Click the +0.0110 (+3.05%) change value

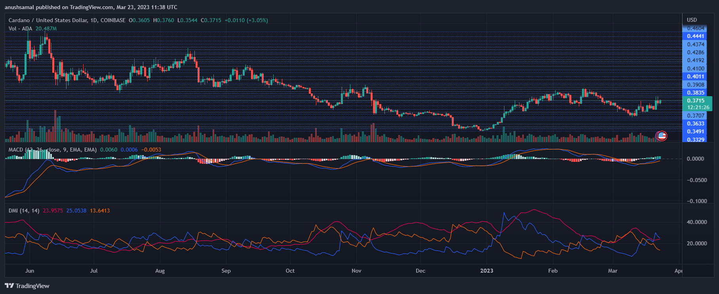pyautogui.click(x=246, y=20)
